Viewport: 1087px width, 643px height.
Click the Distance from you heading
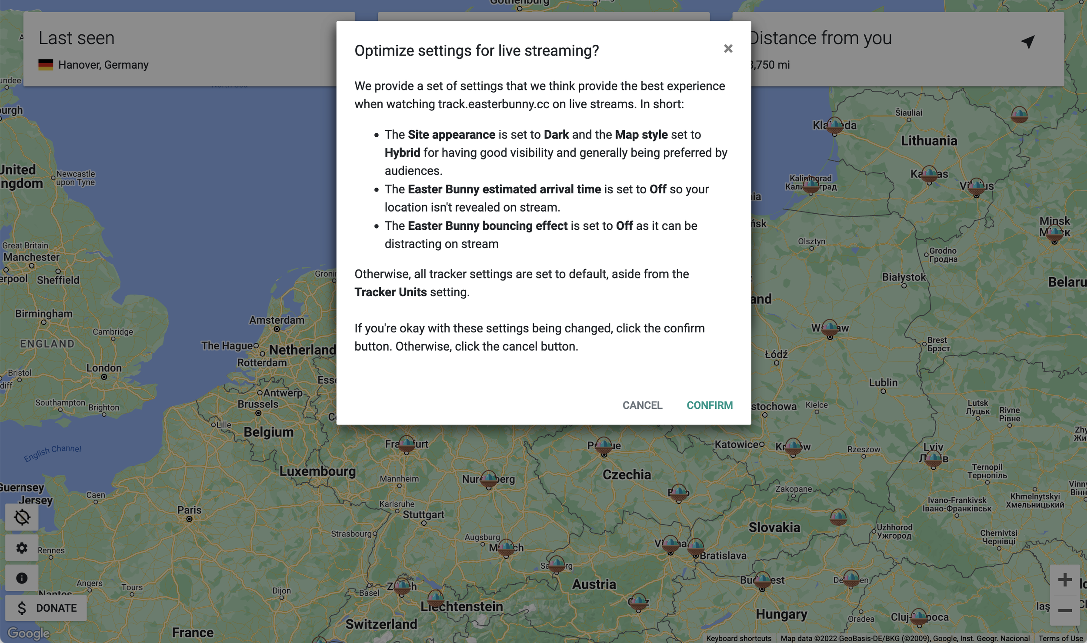820,38
